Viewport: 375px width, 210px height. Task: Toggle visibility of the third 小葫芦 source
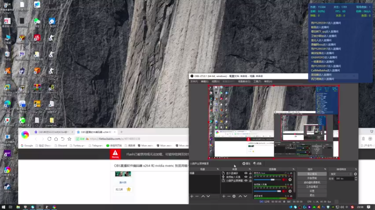point(246,181)
